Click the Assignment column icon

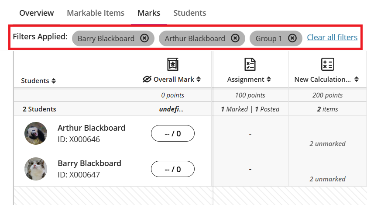click(x=250, y=64)
